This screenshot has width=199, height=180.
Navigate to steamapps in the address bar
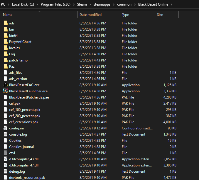[x=102, y=4]
